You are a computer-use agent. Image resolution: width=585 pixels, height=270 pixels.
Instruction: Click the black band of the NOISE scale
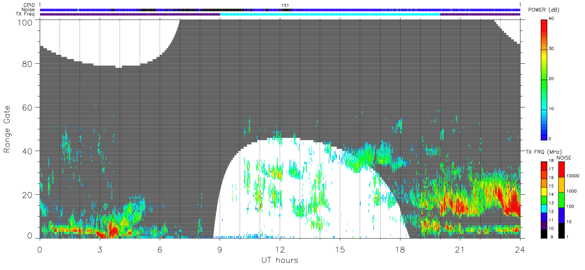(561, 230)
